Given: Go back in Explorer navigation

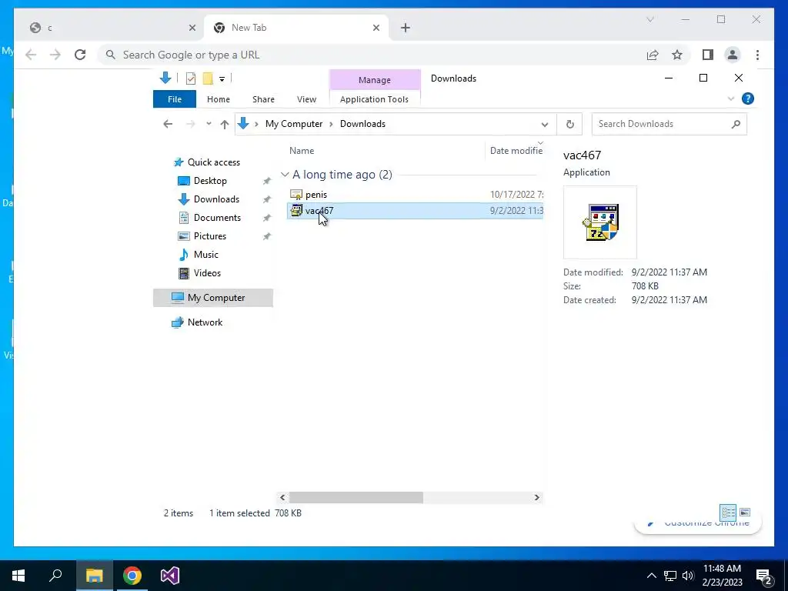Looking at the screenshot, I should [168, 124].
